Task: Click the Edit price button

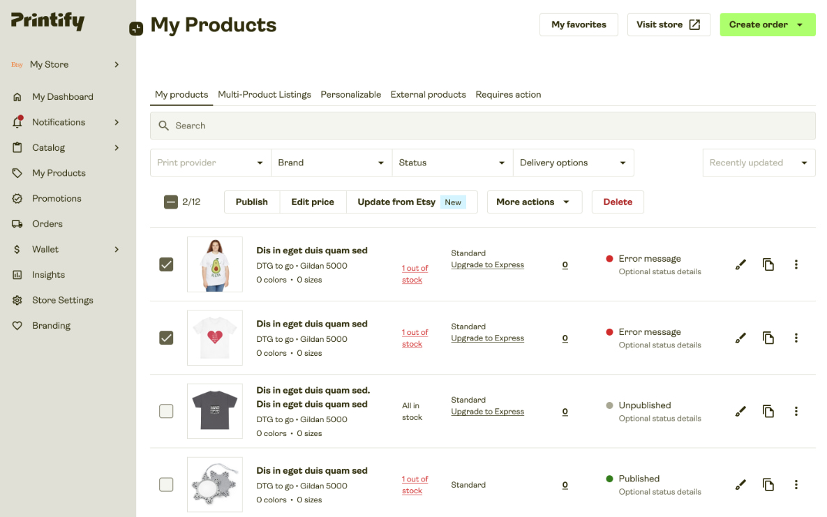Action: (x=313, y=202)
